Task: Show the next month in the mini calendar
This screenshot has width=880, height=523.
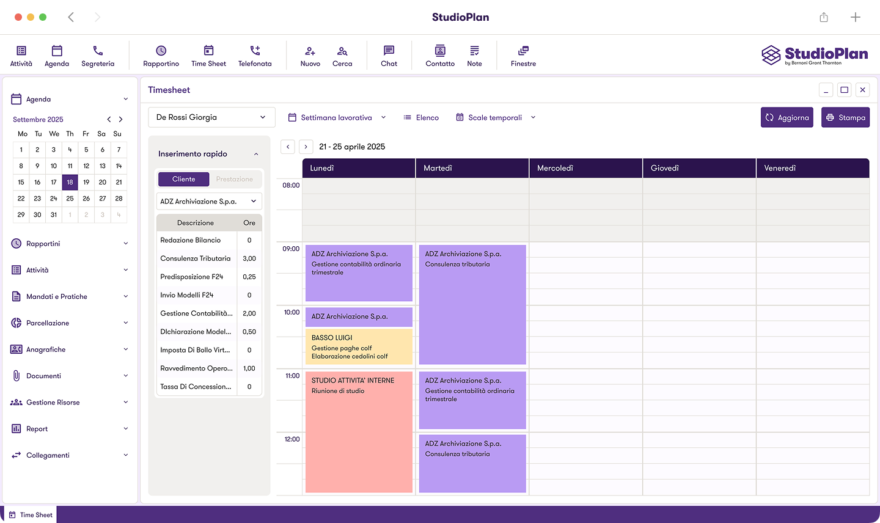Action: [x=120, y=119]
